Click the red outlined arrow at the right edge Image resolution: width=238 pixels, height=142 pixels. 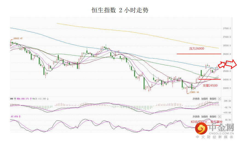click(235, 64)
